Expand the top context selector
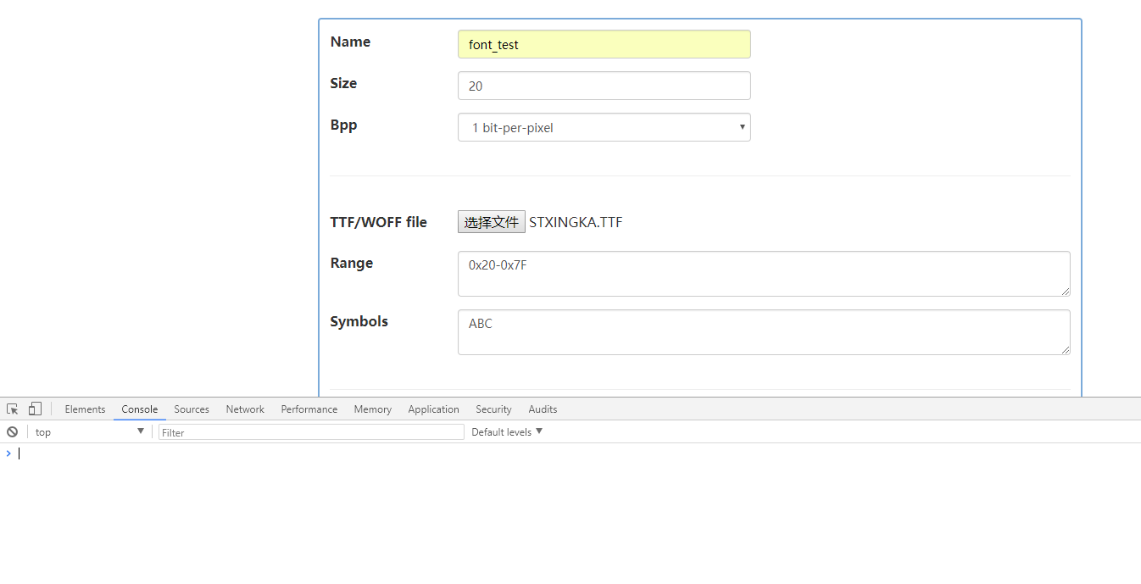 point(89,431)
